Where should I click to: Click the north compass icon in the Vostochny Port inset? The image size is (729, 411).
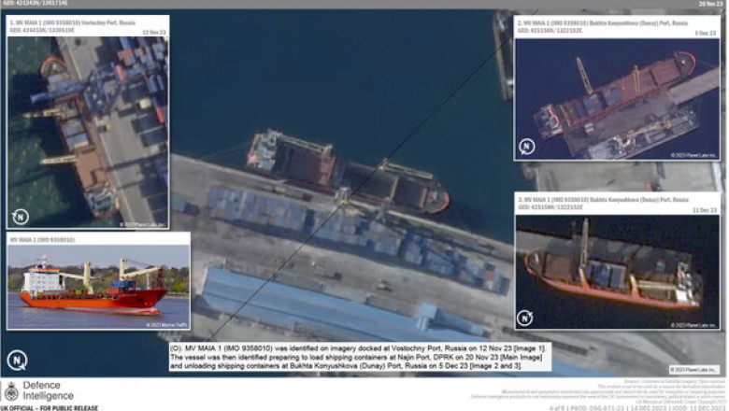pos(20,217)
